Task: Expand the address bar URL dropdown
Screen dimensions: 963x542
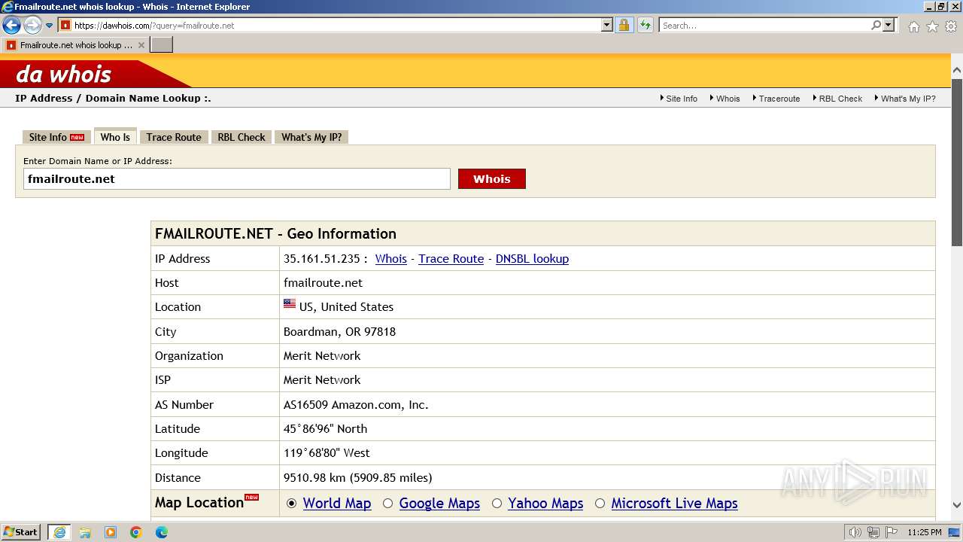Action: 607,25
